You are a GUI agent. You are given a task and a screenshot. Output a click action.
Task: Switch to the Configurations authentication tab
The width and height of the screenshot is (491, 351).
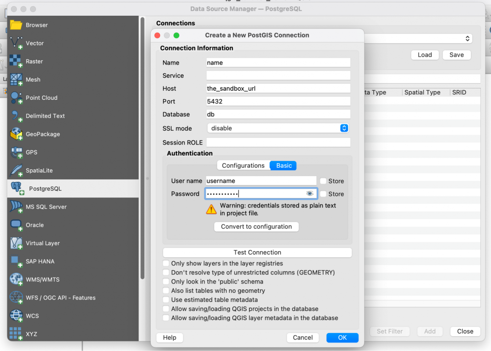pos(243,165)
